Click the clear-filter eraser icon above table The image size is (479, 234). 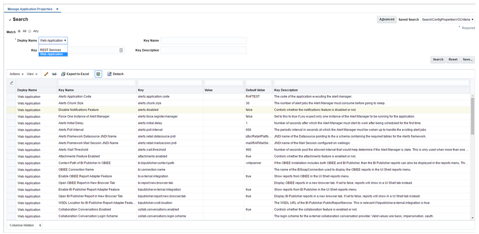11,83
